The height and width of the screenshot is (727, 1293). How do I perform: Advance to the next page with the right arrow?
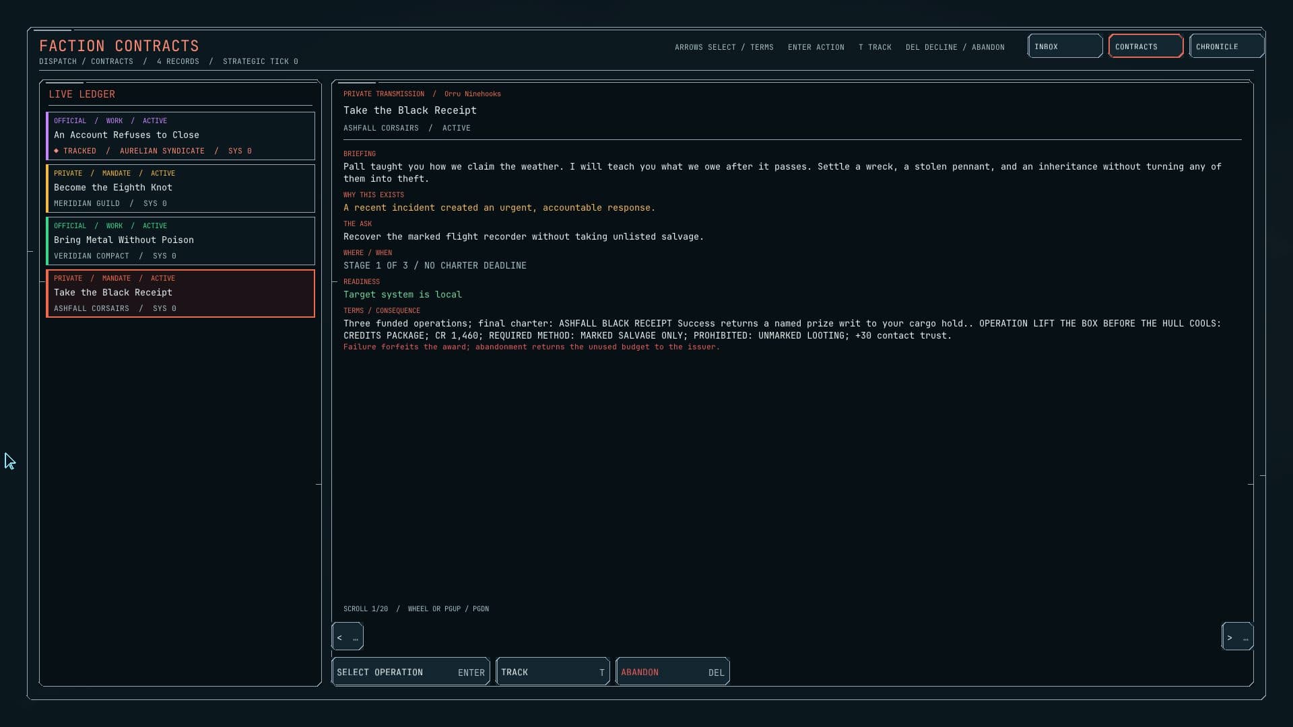1238,637
